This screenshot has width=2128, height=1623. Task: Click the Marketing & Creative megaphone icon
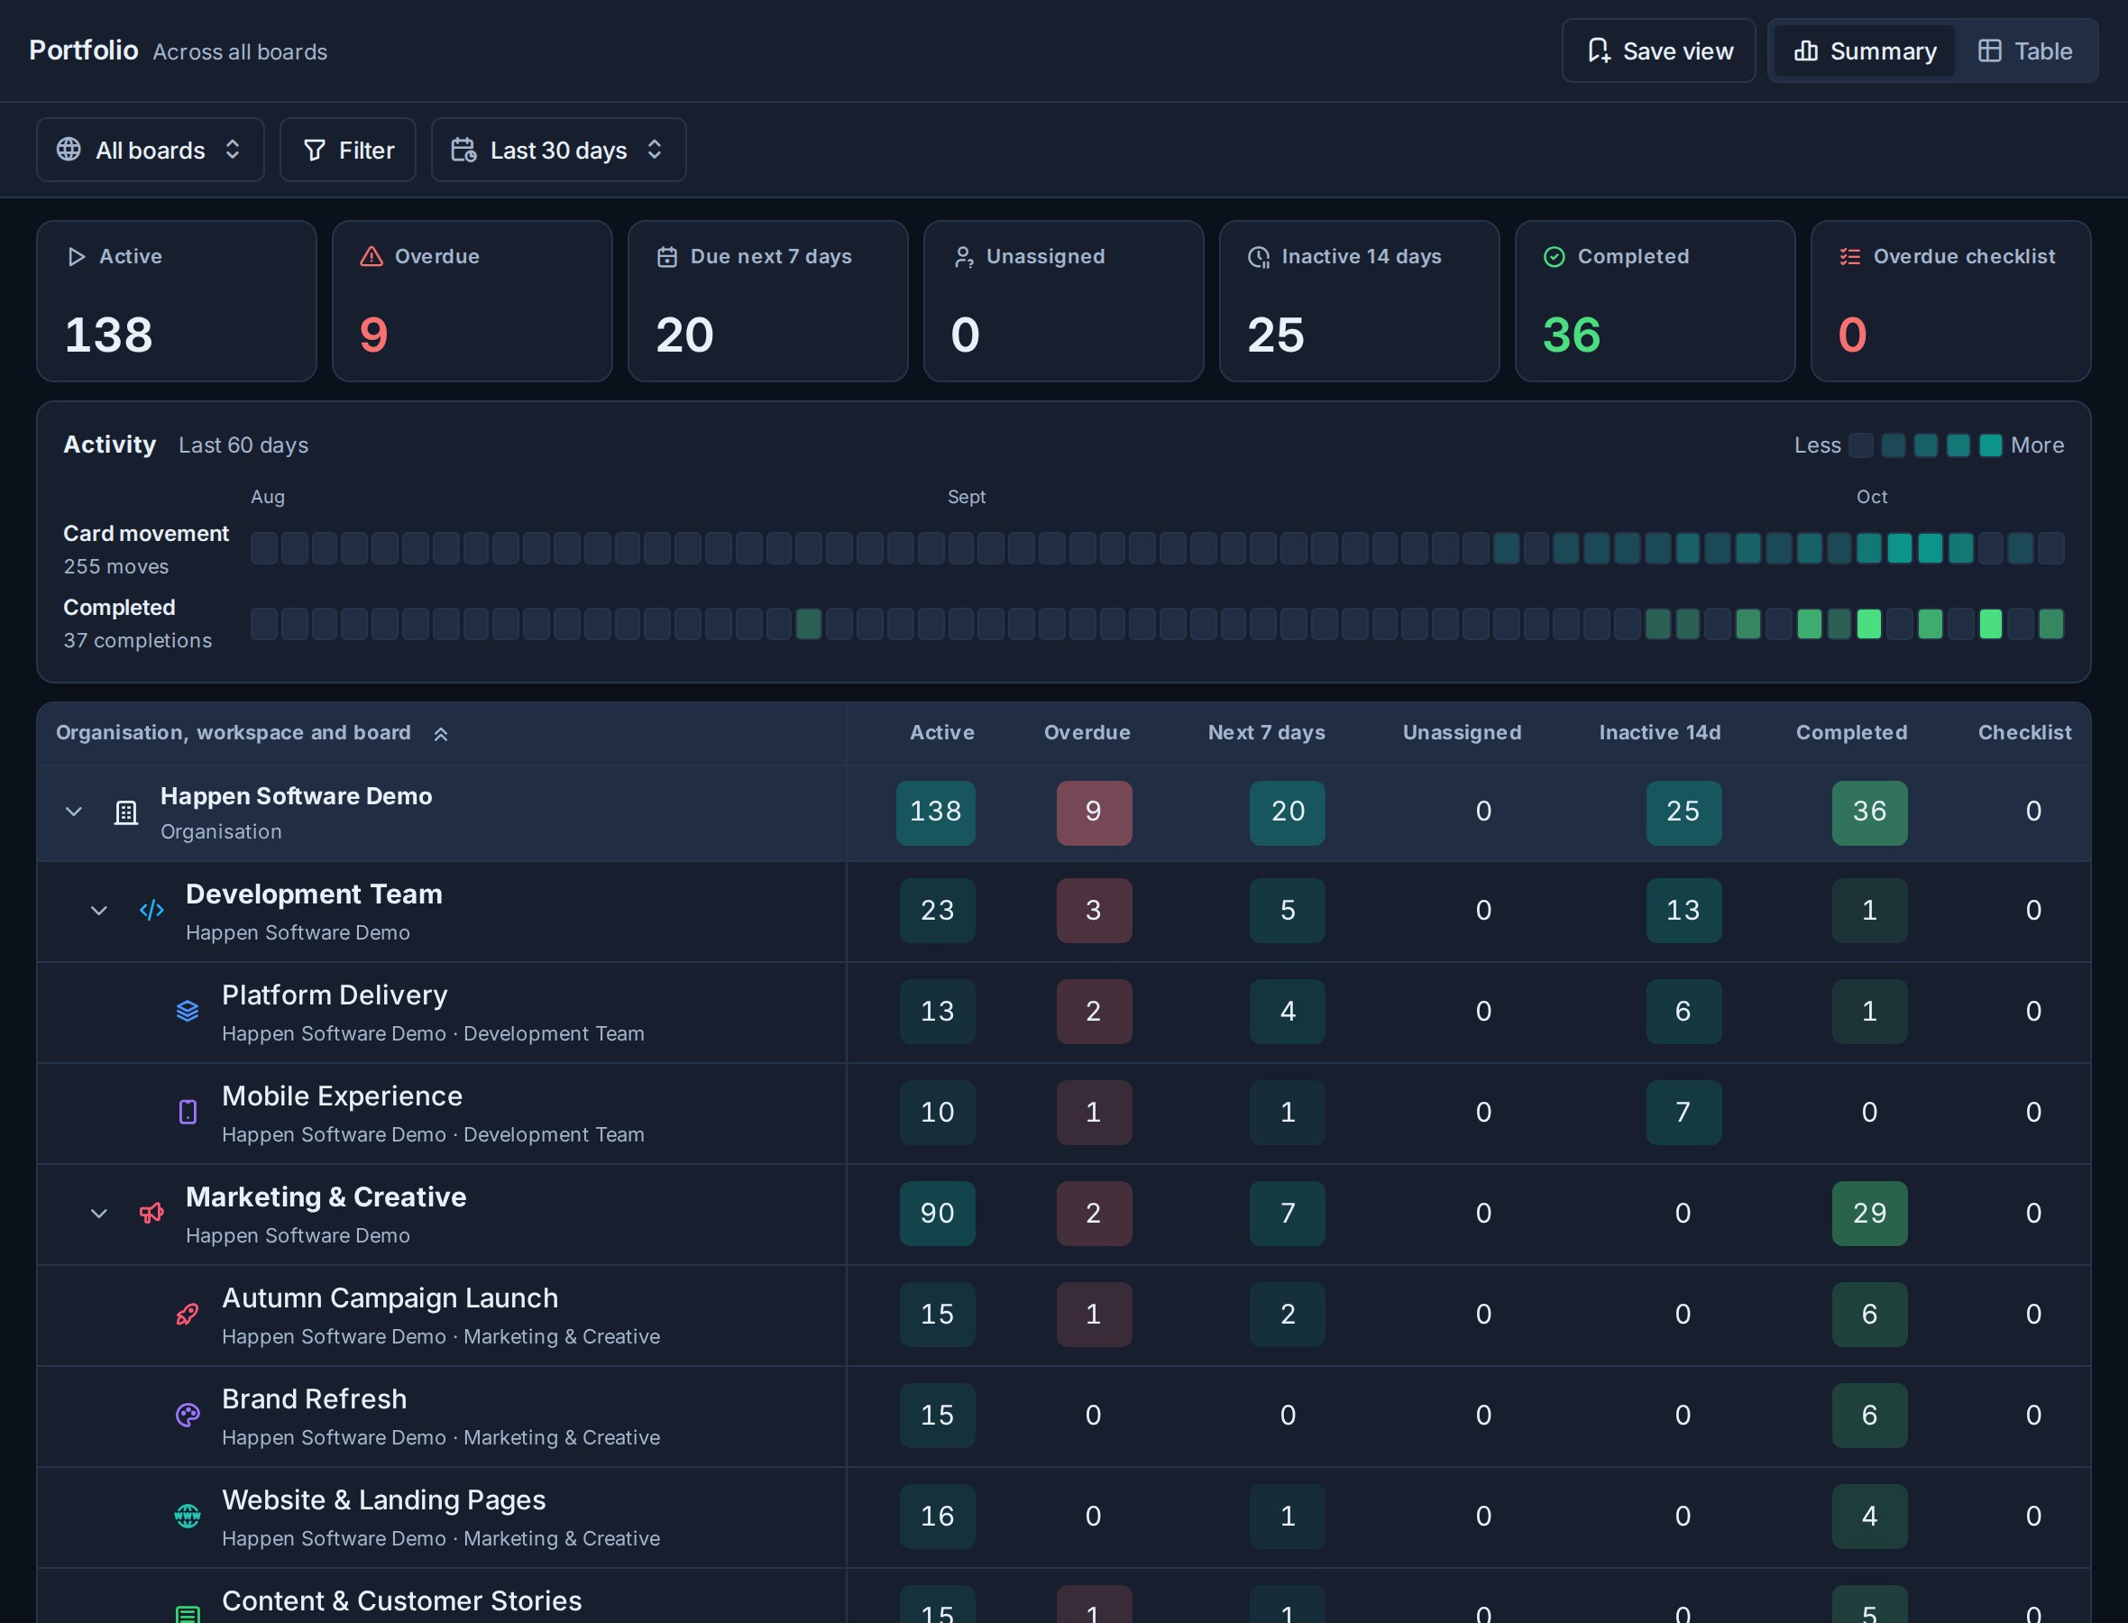(151, 1213)
